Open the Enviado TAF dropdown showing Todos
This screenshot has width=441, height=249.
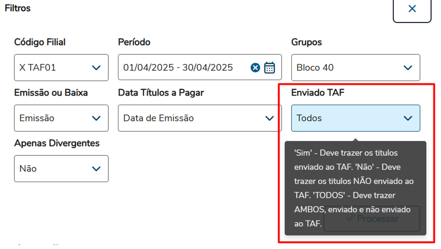(356, 118)
